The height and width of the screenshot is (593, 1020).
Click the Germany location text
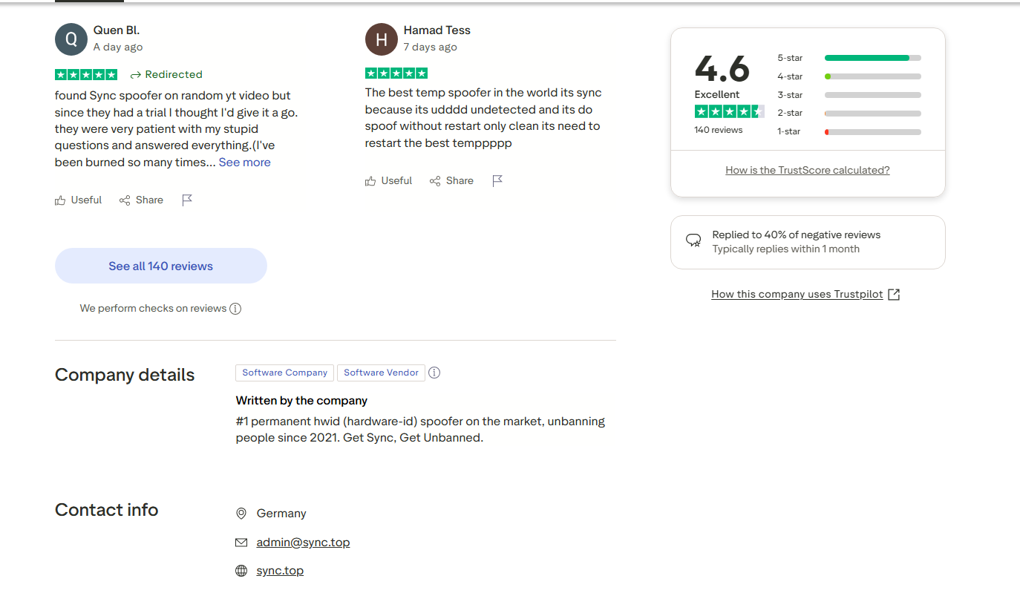tap(281, 514)
